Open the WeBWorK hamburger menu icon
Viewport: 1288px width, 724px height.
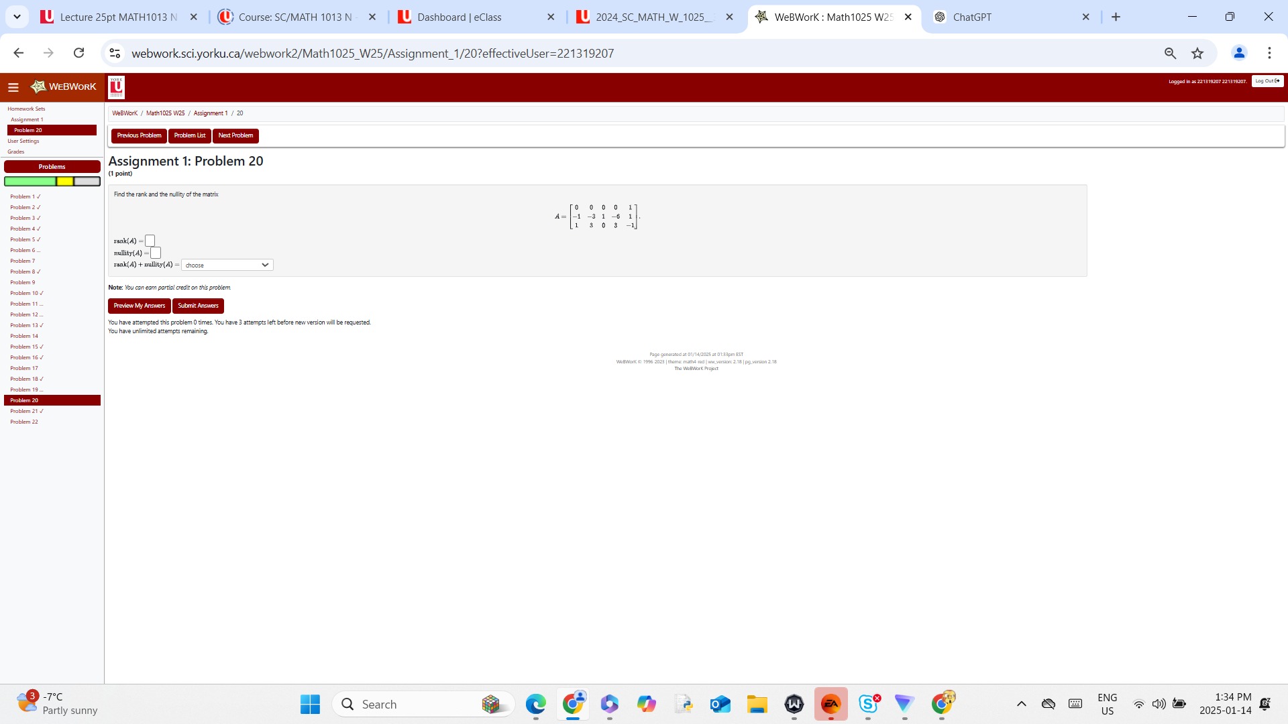(x=13, y=87)
